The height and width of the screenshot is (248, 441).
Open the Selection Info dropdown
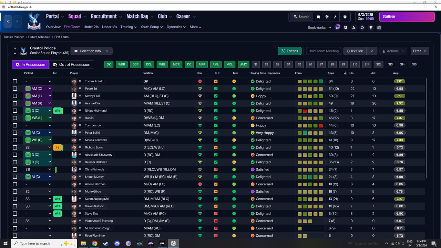(x=91, y=51)
